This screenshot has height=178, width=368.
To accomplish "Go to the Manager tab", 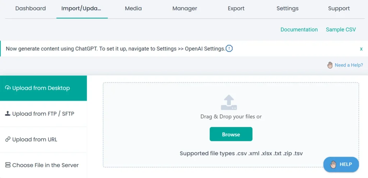I will tap(185, 8).
